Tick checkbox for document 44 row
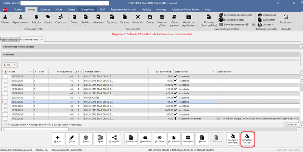 [x=5, y=85]
